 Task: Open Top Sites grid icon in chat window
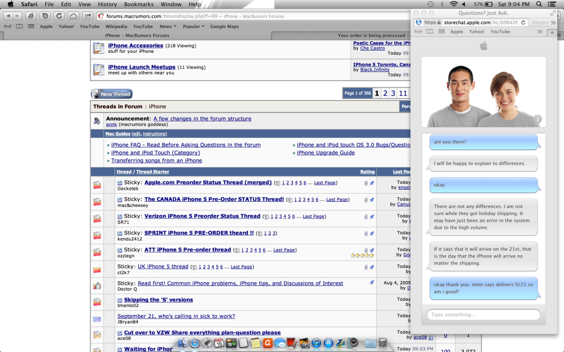pos(442,31)
